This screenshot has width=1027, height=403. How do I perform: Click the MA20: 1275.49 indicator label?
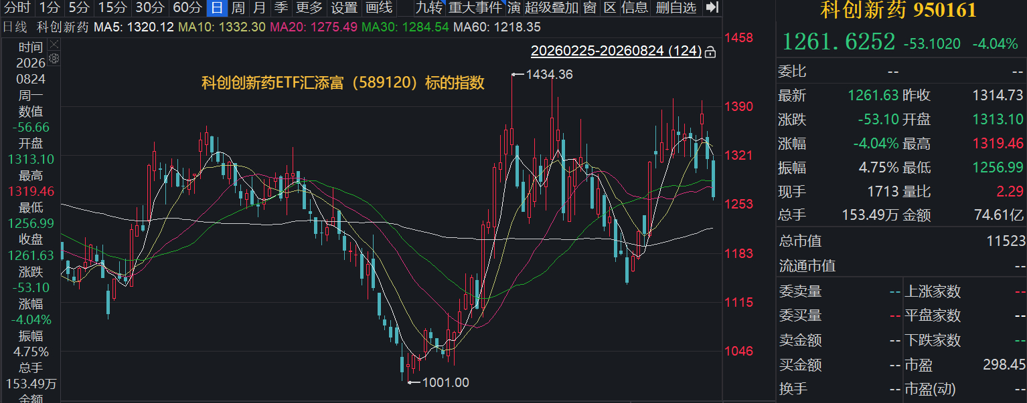pos(313,27)
